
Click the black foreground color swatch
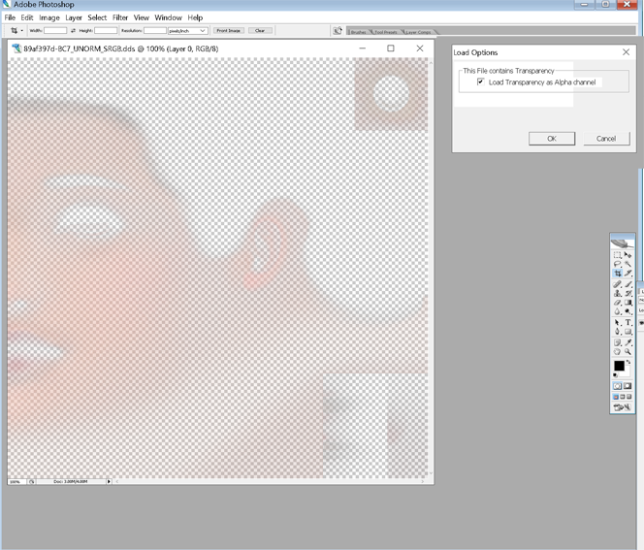[619, 365]
